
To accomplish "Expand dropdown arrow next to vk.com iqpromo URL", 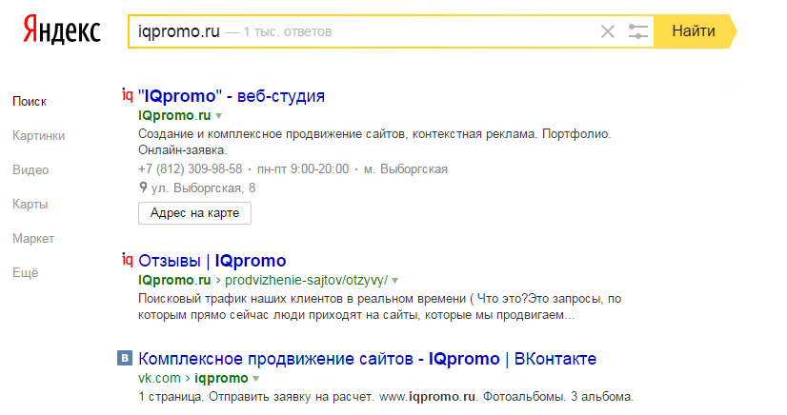I will pos(256,379).
